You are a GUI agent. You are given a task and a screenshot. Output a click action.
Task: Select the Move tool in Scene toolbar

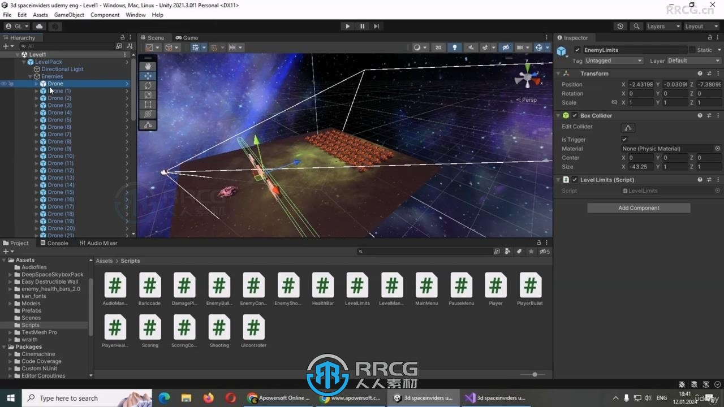click(148, 76)
